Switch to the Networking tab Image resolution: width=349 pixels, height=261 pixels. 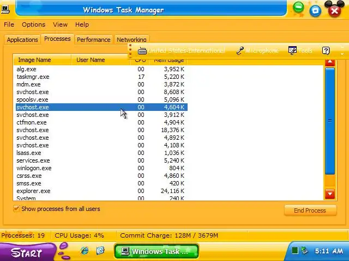pyautogui.click(x=131, y=40)
